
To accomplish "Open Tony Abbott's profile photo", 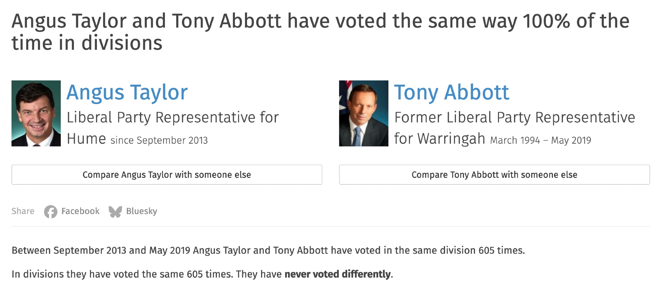I will [x=363, y=113].
